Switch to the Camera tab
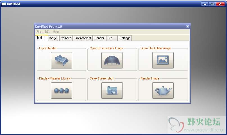The image size is (227, 135). click(x=66, y=38)
